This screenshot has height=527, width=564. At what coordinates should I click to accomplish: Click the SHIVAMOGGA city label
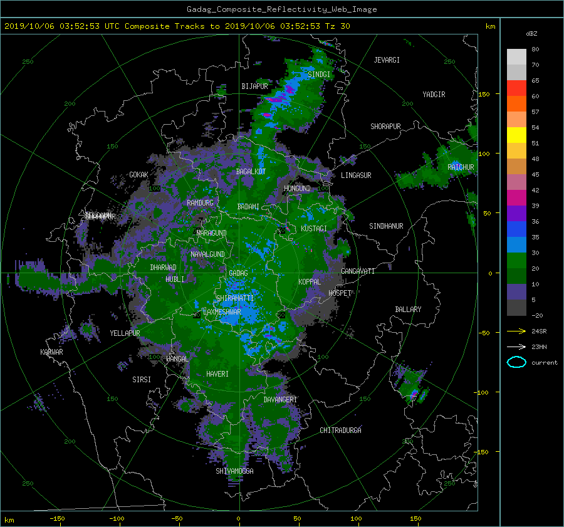click(234, 471)
